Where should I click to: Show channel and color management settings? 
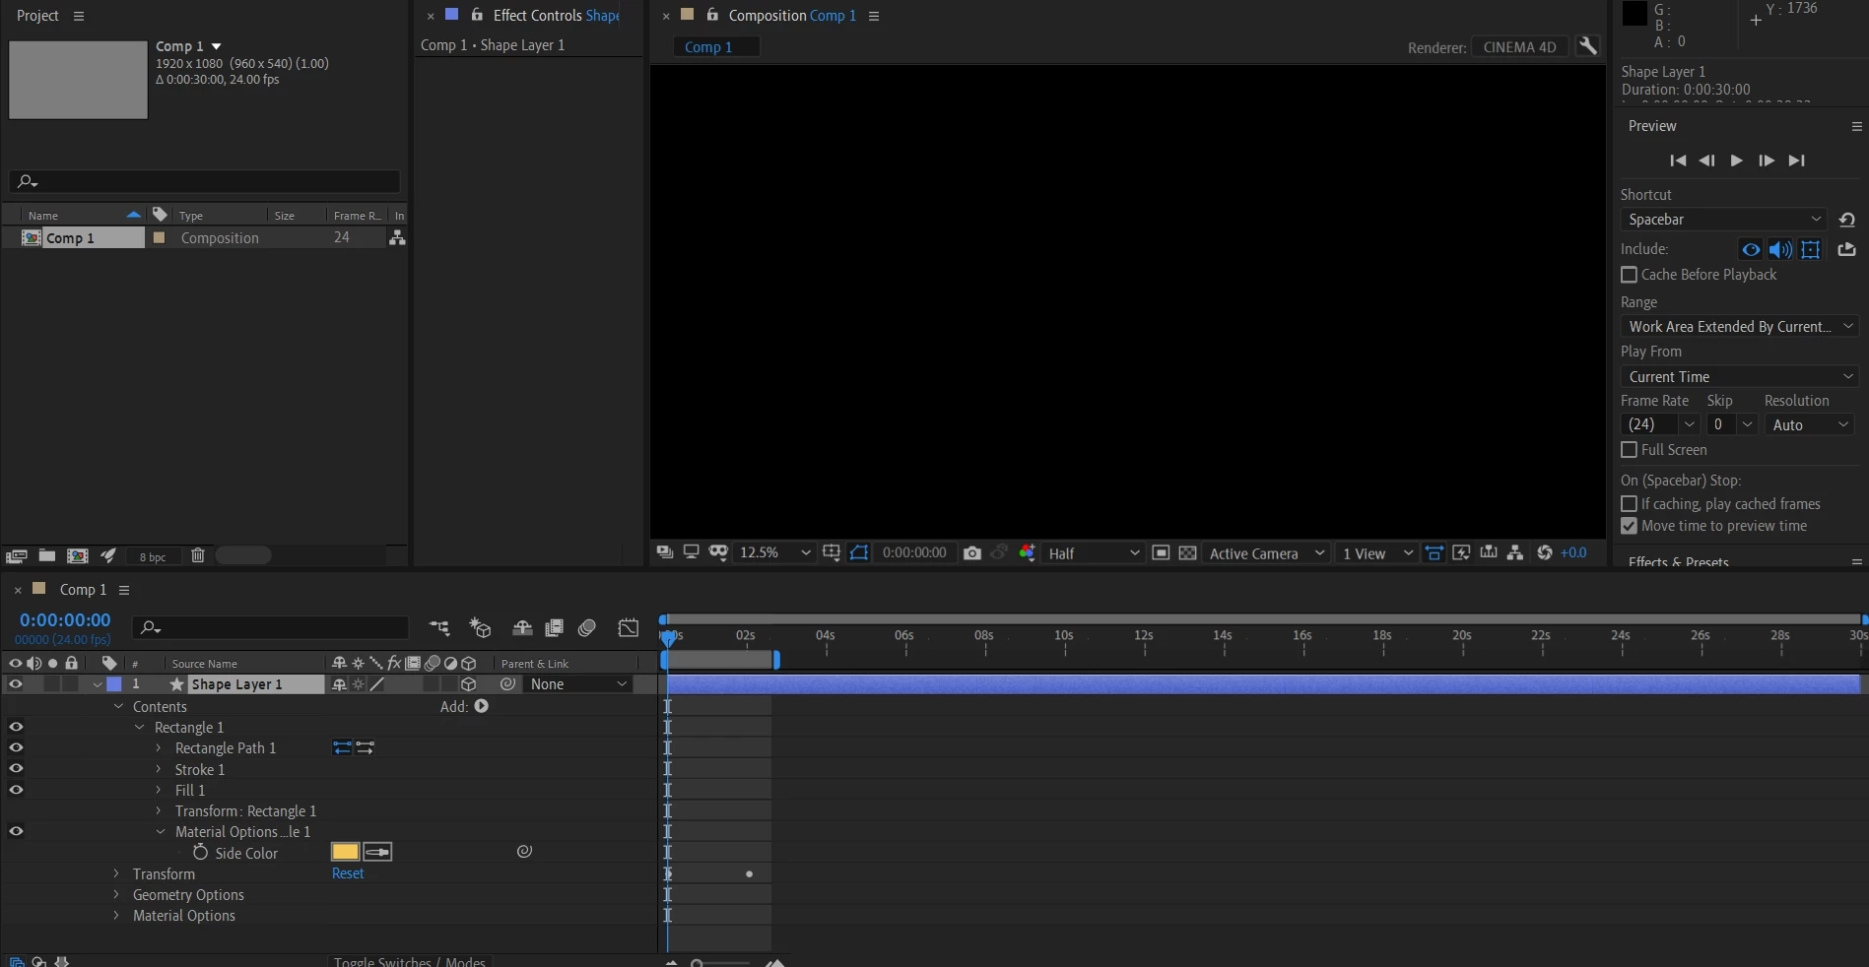(1027, 552)
